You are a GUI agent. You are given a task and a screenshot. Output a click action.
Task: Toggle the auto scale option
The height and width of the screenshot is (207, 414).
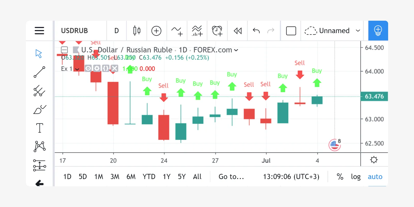[x=375, y=176]
